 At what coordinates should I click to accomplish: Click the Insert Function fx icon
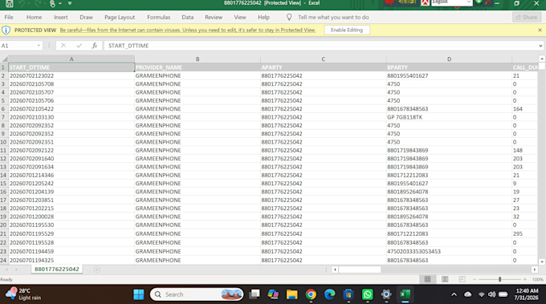point(95,46)
